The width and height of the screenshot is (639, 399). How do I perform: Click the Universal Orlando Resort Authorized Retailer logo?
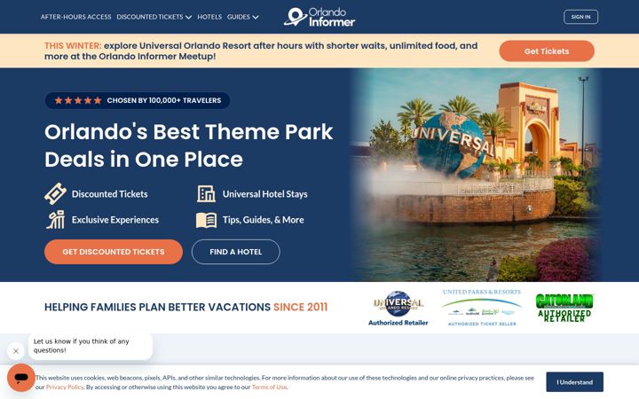(x=398, y=309)
